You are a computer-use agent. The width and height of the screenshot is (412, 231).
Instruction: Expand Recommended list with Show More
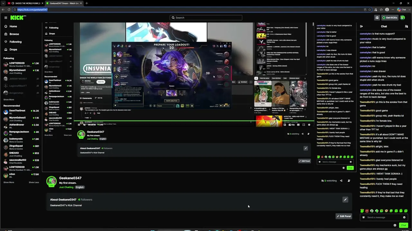tap(9, 183)
